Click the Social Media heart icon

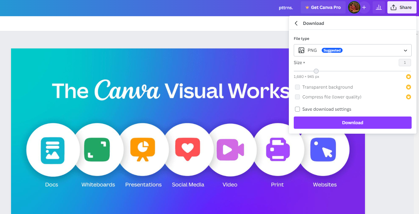[x=188, y=150]
